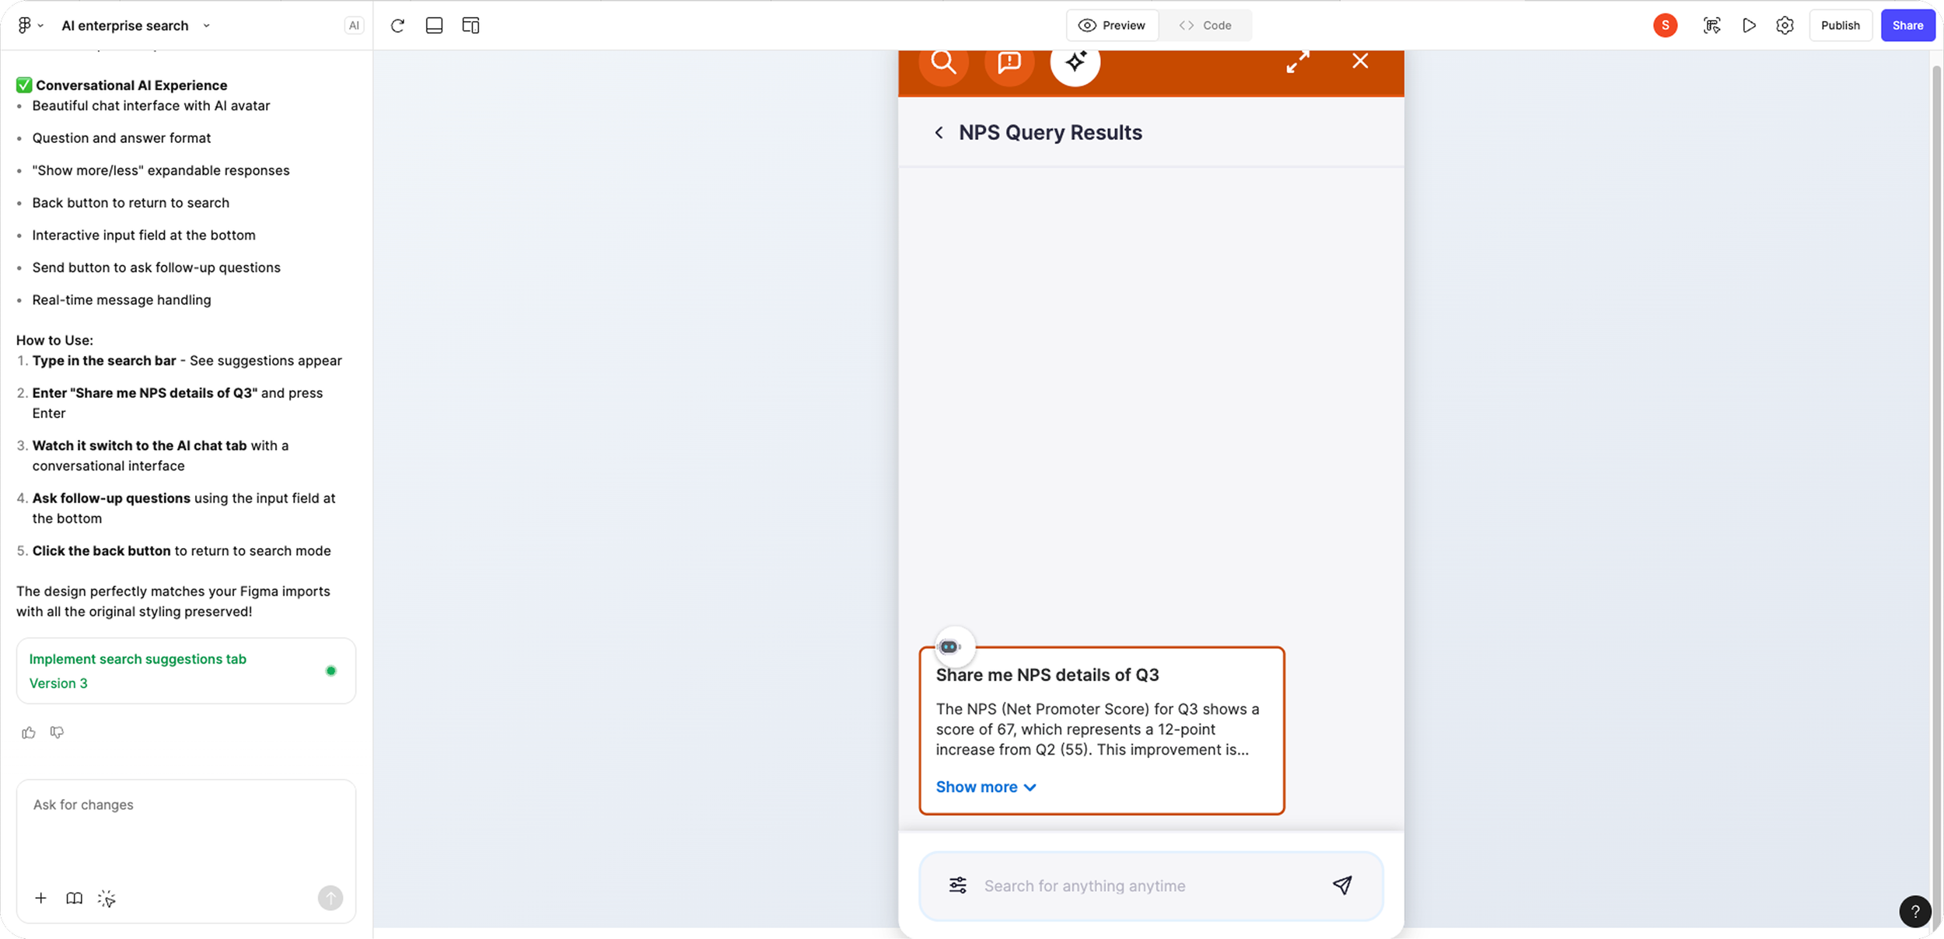Image resolution: width=1944 pixels, height=939 pixels.
Task: Switch to the Preview tab
Action: pos(1112,26)
